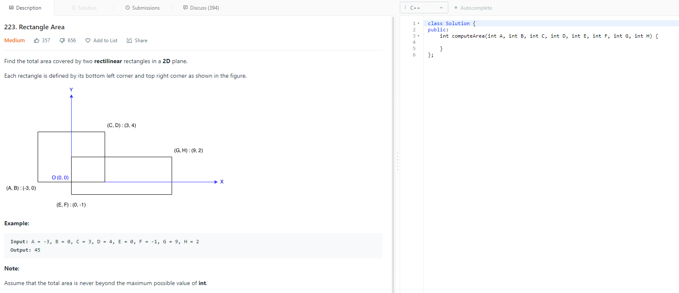679x293 pixels.
Task: Click the 'Input: A = -3, B = 0' example line
Action: pyautogui.click(x=105, y=242)
